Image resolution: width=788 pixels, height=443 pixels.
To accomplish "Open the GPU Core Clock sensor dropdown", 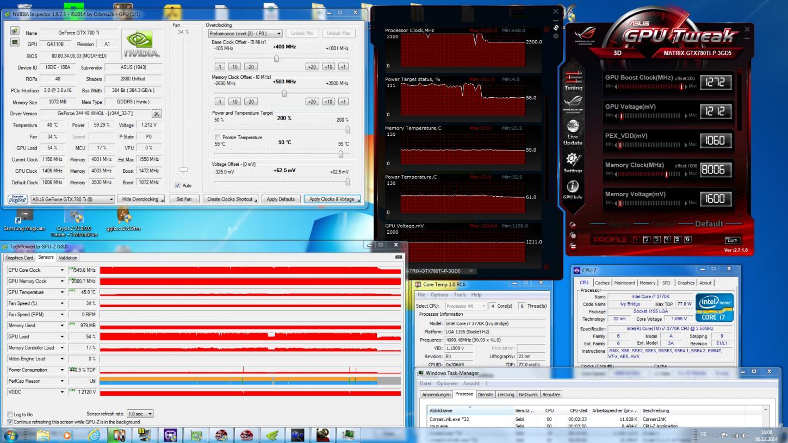I will [x=62, y=270].
